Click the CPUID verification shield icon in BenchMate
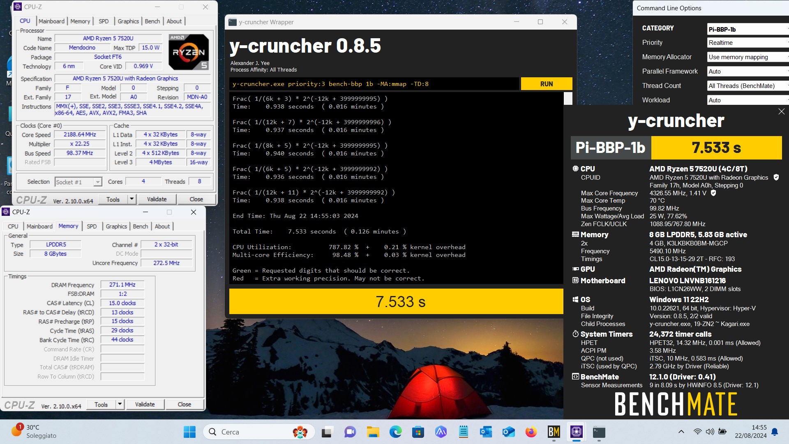The width and height of the screenshot is (789, 444). coord(776,177)
